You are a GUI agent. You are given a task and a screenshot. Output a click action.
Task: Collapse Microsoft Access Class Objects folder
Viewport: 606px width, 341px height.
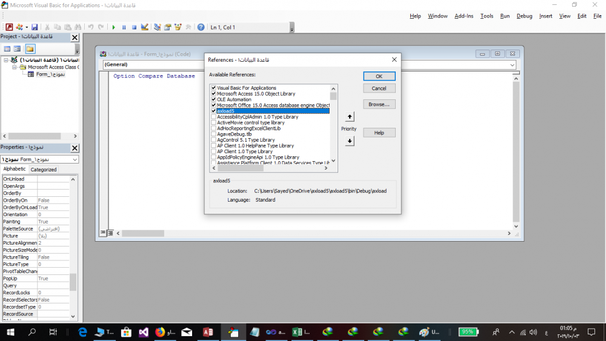14,67
